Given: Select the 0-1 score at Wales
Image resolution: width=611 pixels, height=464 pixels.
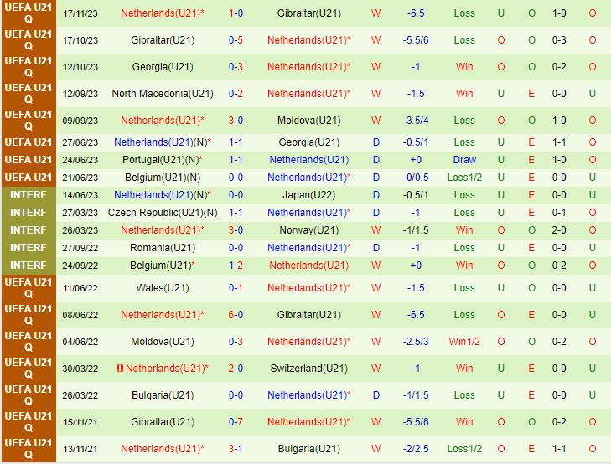Looking at the screenshot, I should 236,288.
